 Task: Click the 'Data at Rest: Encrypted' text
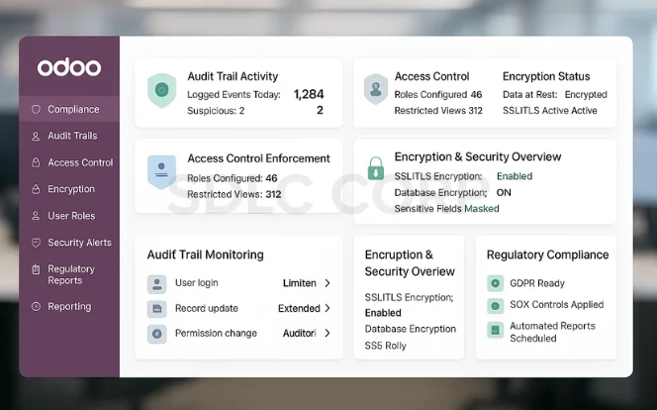coord(555,95)
